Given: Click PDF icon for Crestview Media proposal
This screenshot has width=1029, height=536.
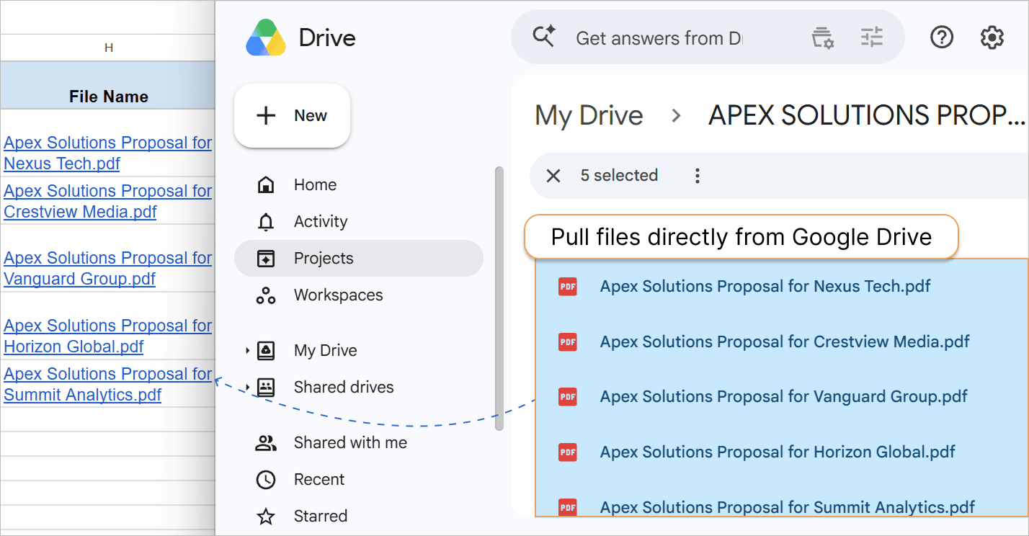Looking at the screenshot, I should [x=568, y=341].
